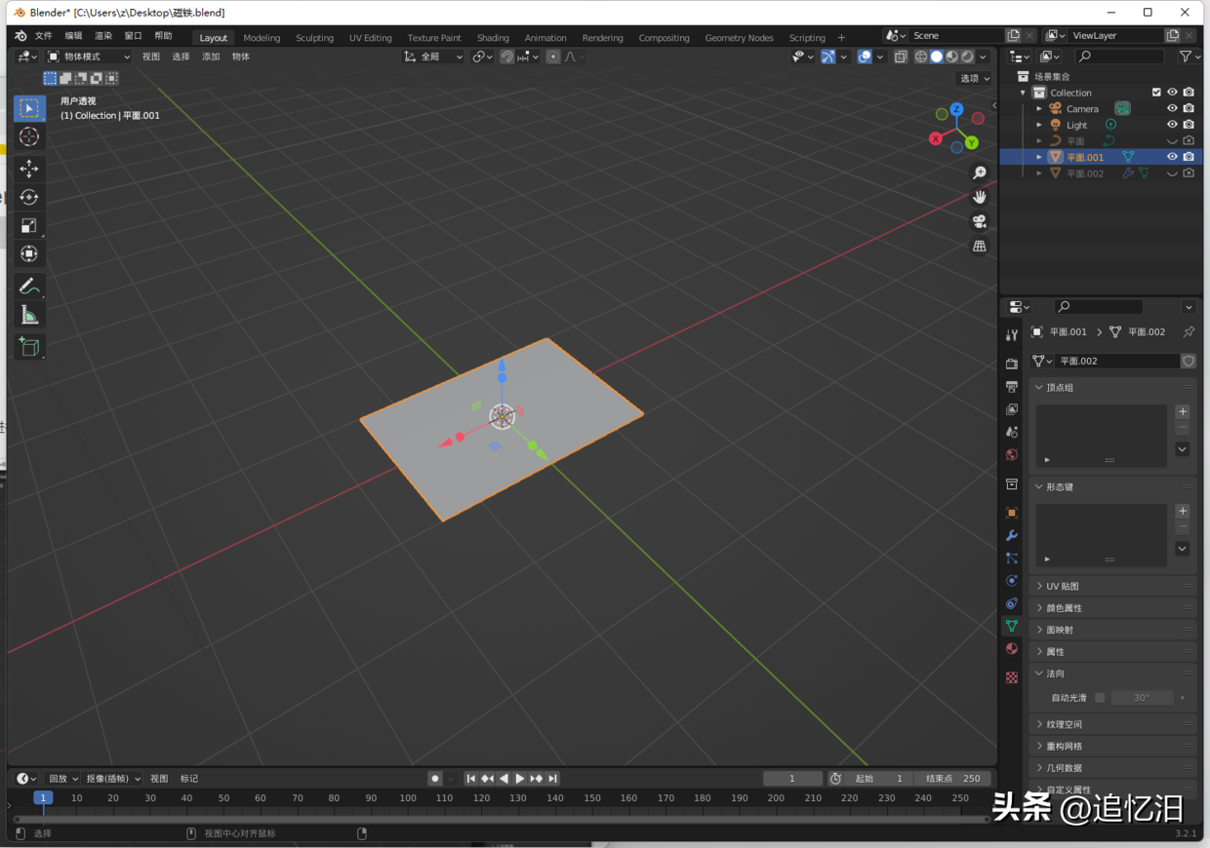Select the Measure tool
Viewport: 1210px width, 848px height.
click(29, 314)
